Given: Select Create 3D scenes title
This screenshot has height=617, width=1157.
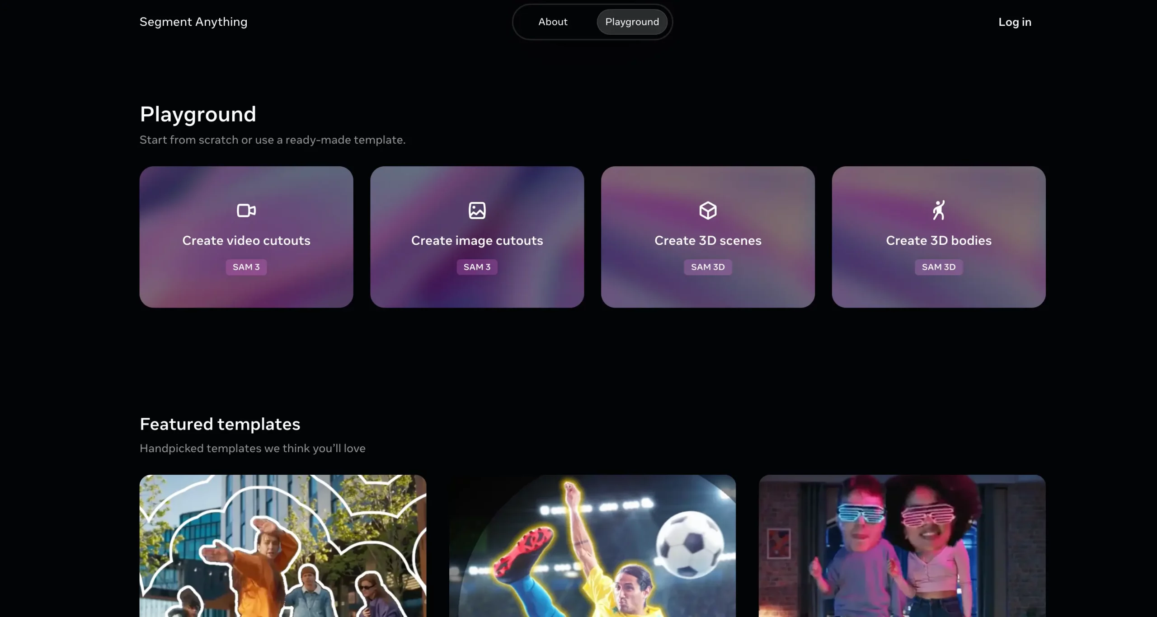Looking at the screenshot, I should tap(708, 240).
